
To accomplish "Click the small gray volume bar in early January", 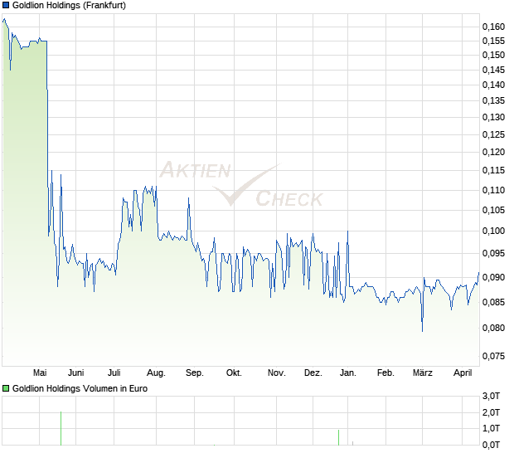I will 352,444.
